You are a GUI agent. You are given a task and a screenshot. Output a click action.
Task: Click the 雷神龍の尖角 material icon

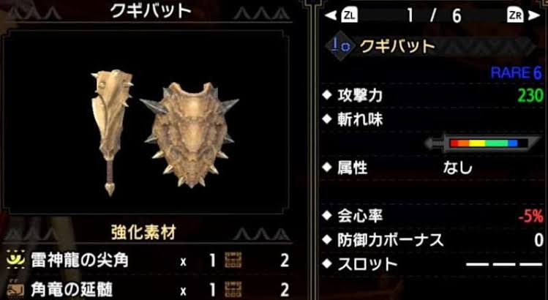click(x=15, y=260)
